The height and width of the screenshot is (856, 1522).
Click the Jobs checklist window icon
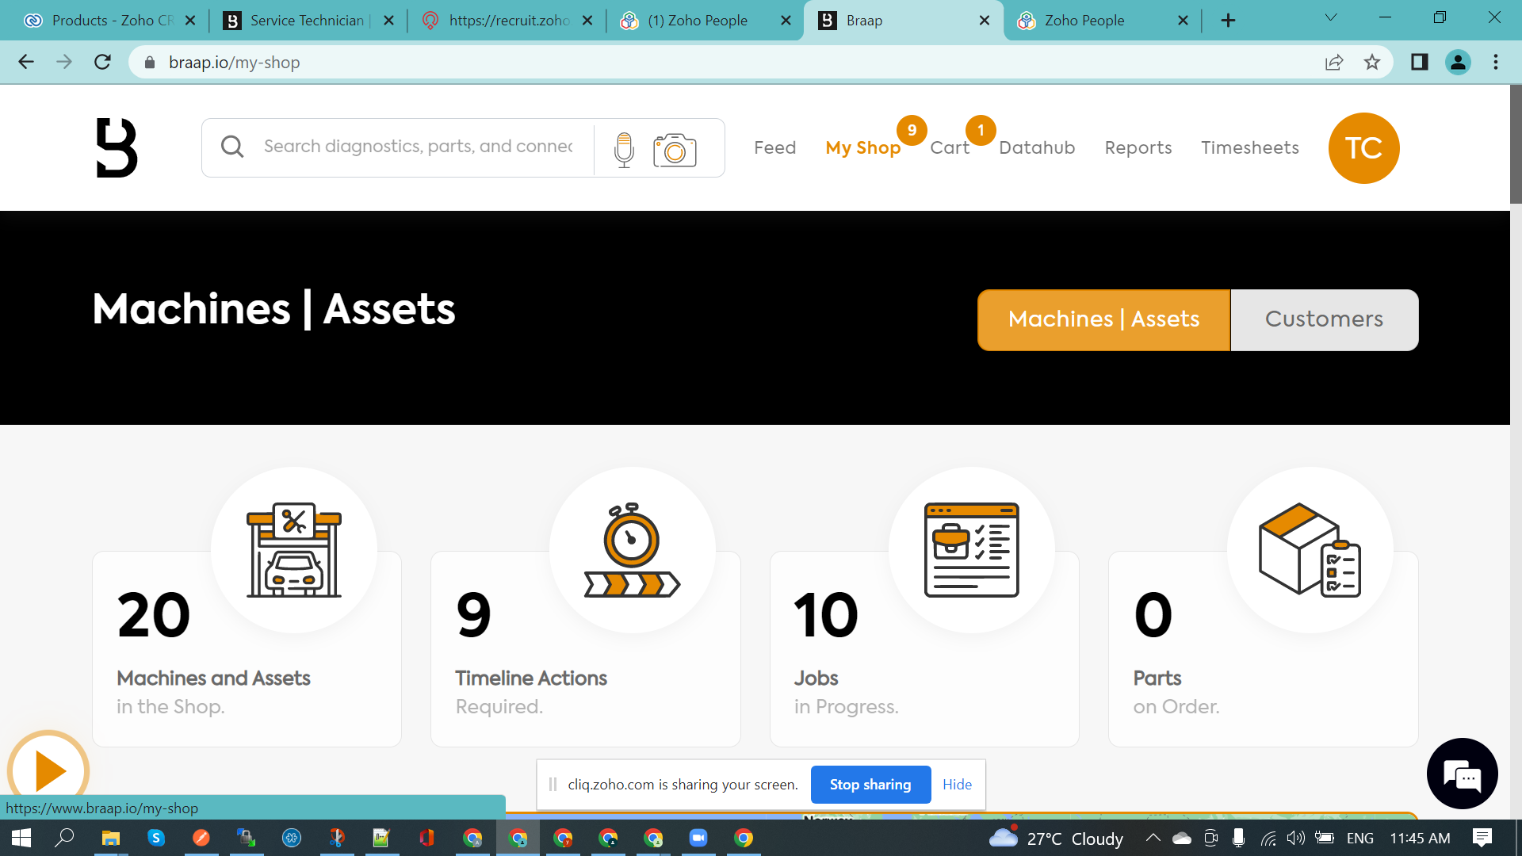[x=971, y=550]
